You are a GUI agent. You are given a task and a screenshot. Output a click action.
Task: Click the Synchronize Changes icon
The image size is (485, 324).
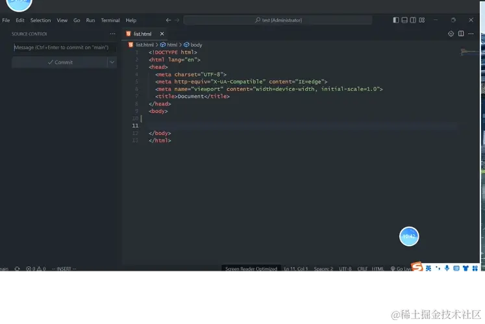[18, 268]
